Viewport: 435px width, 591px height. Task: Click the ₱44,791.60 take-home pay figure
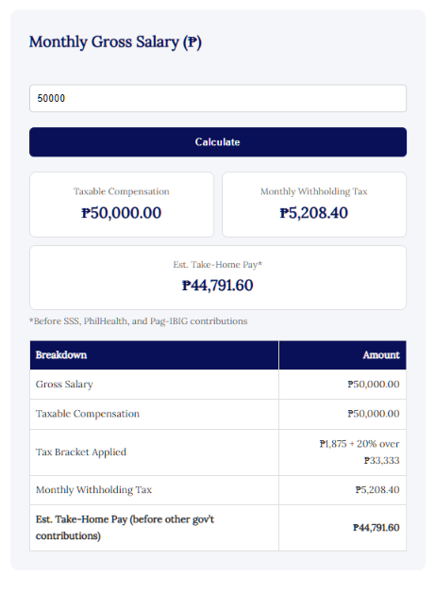(x=218, y=286)
